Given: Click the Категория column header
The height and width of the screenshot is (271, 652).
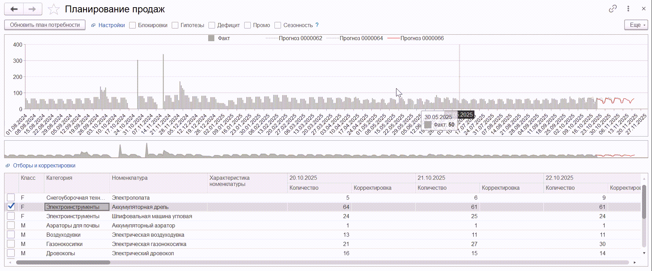Looking at the screenshot, I should click(59, 178).
